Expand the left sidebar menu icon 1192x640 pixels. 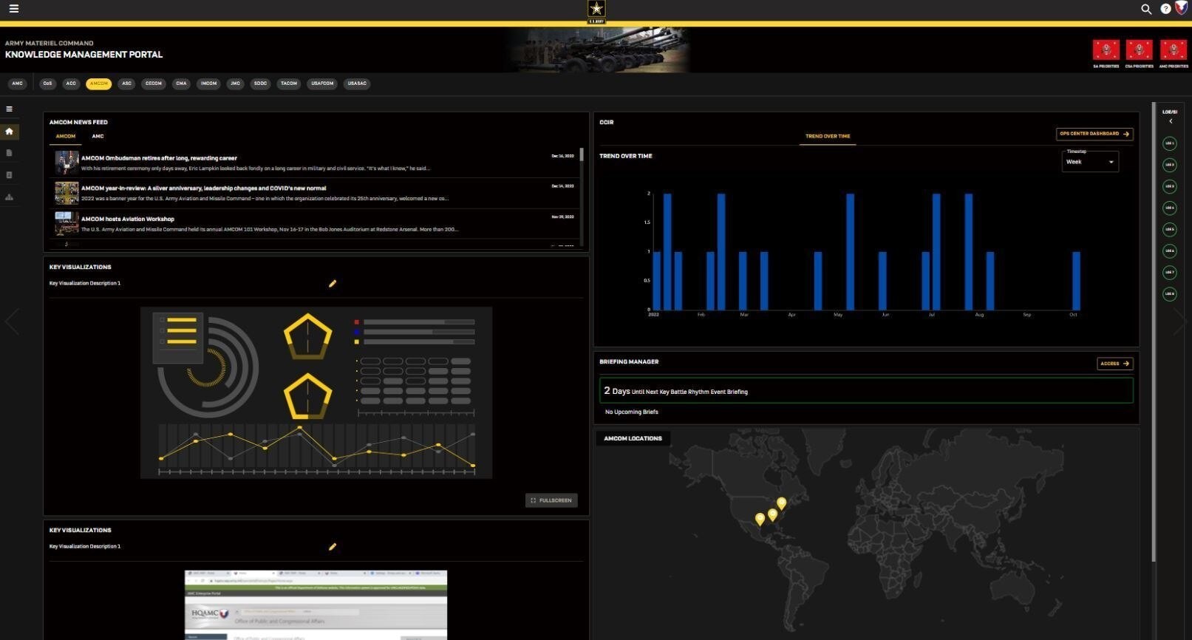point(10,109)
